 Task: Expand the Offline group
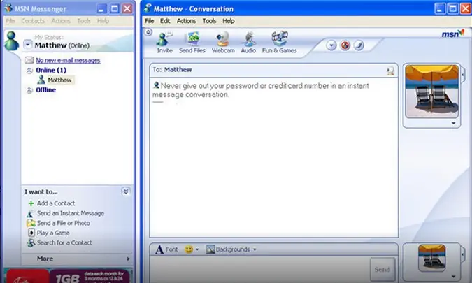(x=29, y=90)
